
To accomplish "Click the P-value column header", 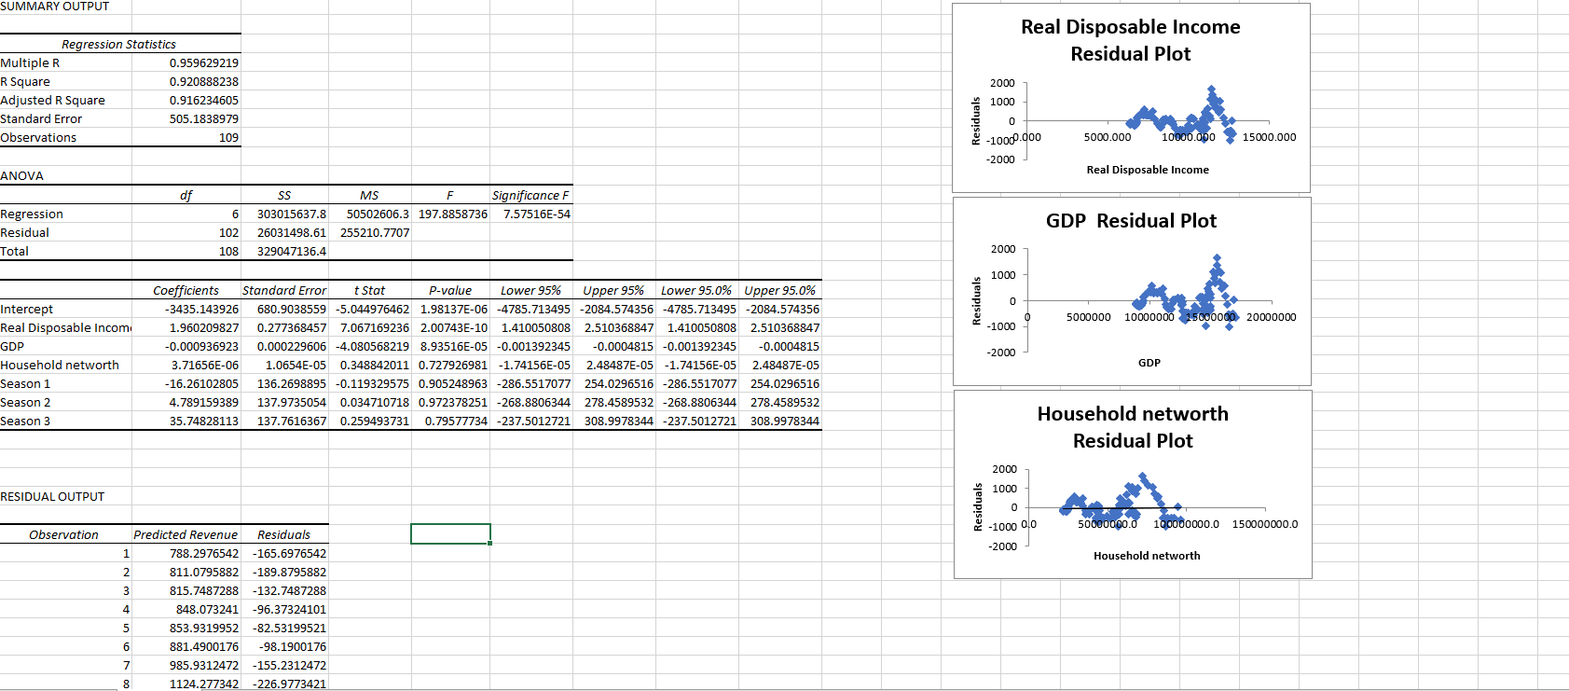I will tap(450, 291).
